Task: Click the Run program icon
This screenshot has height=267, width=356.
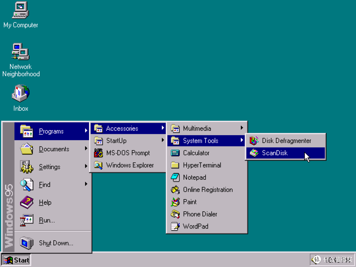Action: coord(27,220)
